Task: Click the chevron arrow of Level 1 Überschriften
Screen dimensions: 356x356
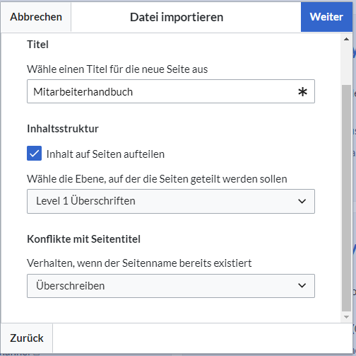Action: coord(302,201)
